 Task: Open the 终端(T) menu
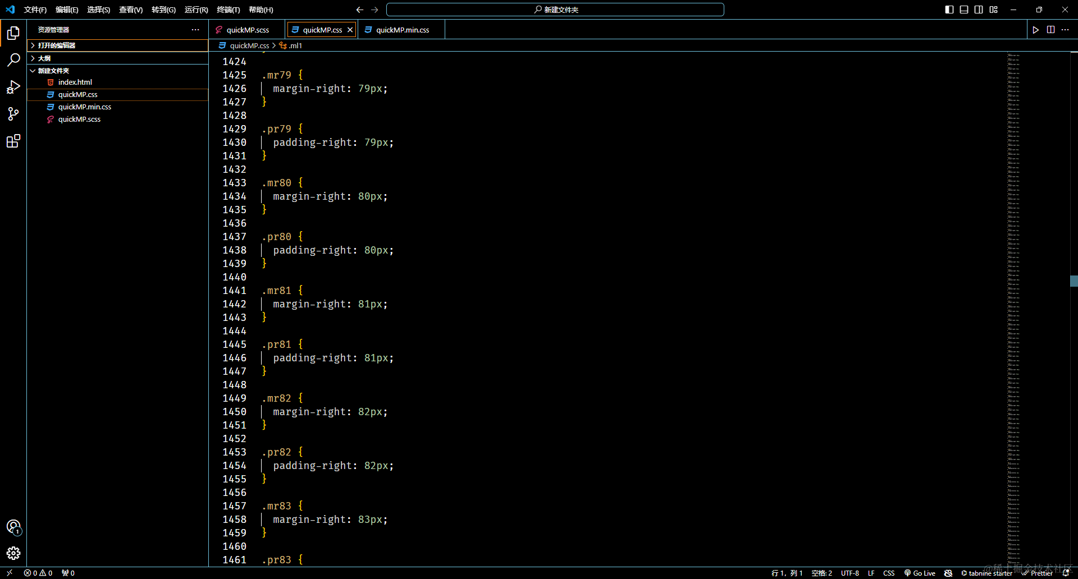click(x=228, y=10)
